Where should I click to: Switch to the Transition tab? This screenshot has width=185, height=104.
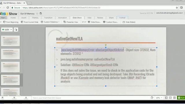(48, 18)
